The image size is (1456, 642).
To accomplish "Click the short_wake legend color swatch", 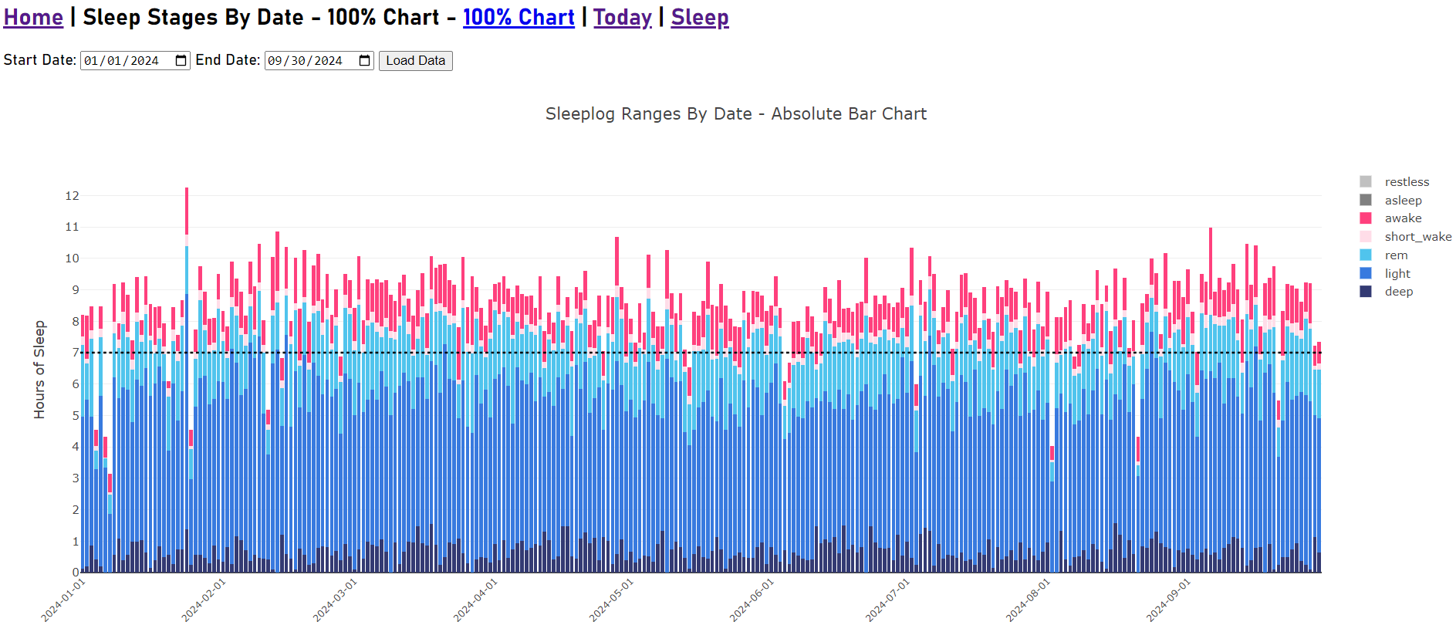I will pos(1366,237).
